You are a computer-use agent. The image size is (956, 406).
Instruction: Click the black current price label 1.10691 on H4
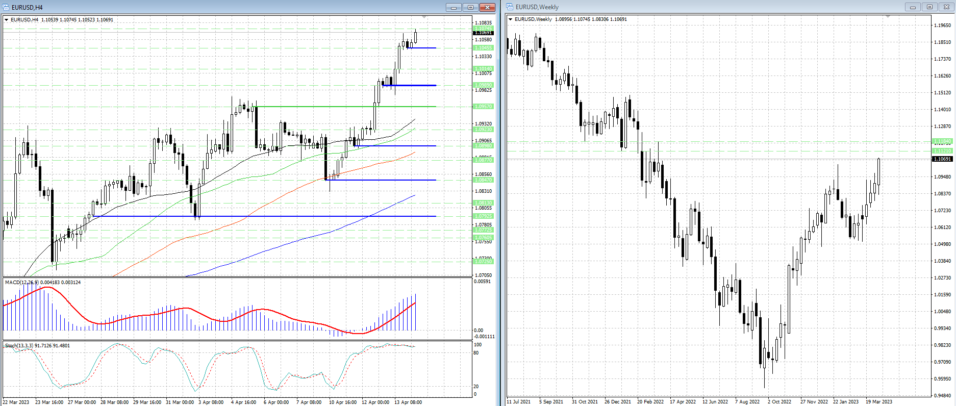click(x=483, y=33)
